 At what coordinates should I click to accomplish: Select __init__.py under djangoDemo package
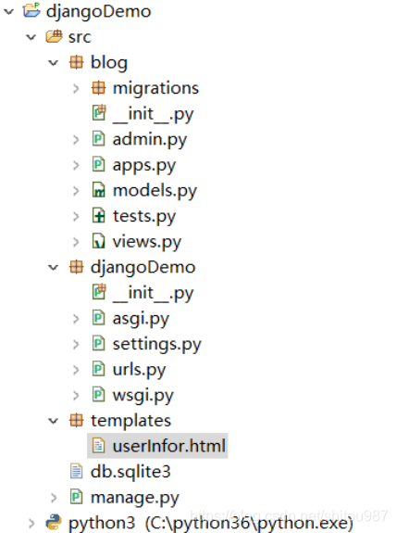tap(153, 293)
